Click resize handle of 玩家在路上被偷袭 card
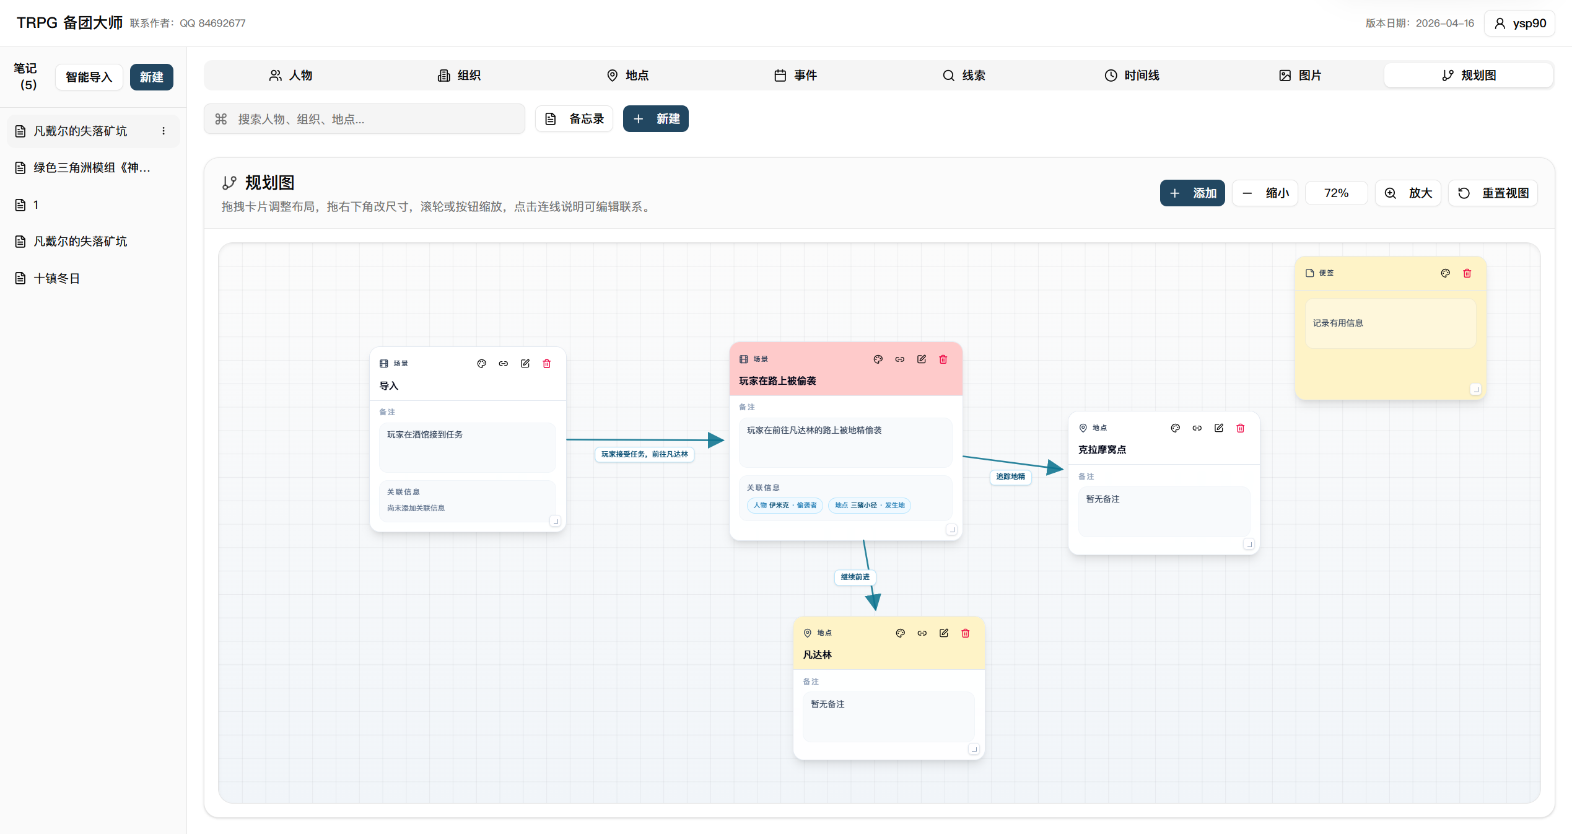1572x834 pixels. 952,530
